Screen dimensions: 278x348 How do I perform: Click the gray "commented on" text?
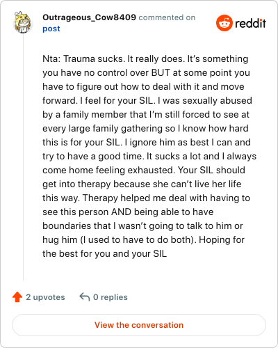(167, 17)
